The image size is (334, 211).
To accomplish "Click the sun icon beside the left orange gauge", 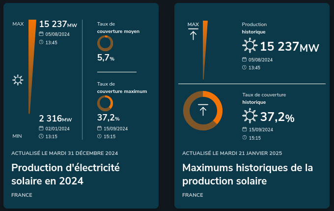I will point(18,80).
